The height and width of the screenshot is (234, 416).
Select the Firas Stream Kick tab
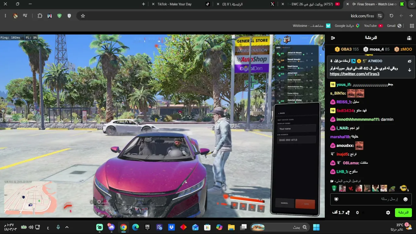(375, 4)
